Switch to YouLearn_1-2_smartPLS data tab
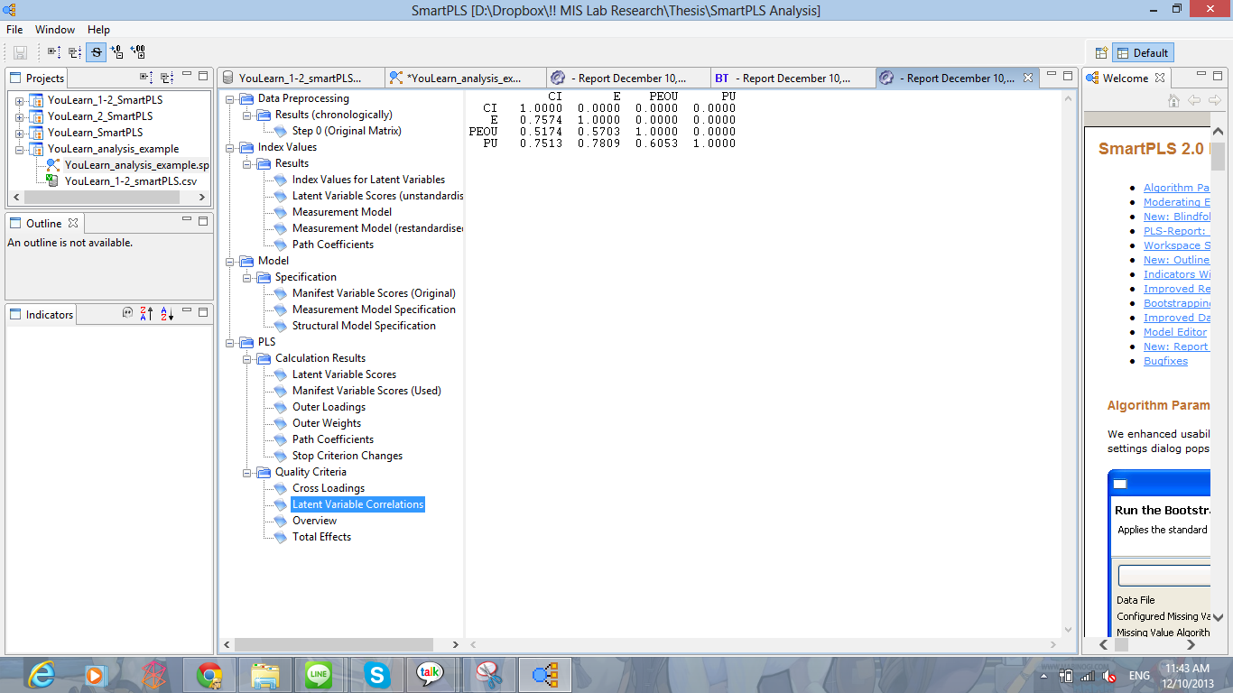 tap(301, 79)
